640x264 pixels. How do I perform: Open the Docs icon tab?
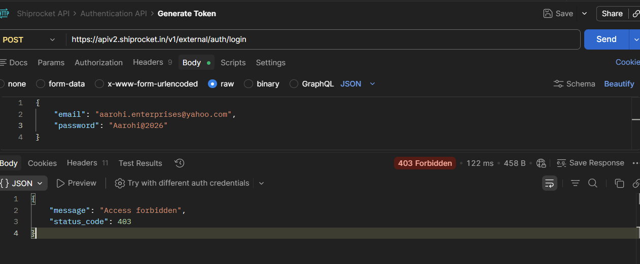(x=14, y=63)
